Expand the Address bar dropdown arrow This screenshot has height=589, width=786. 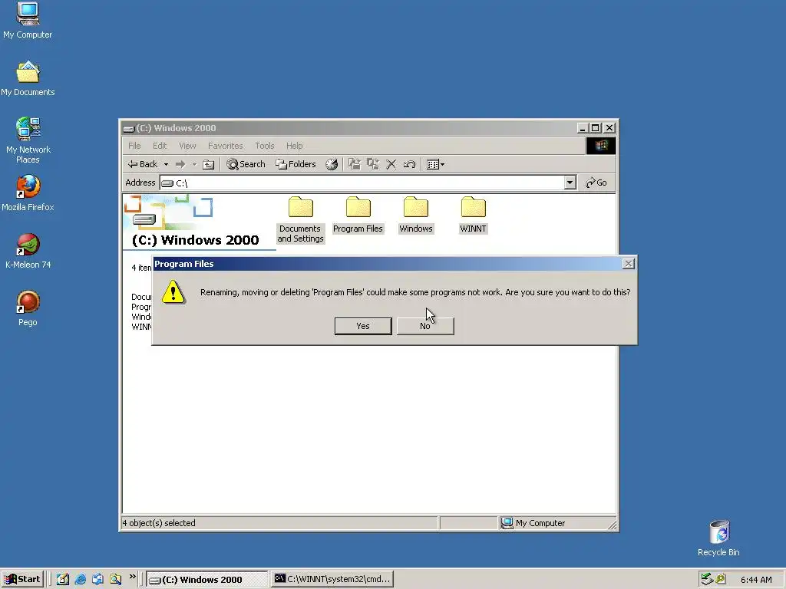point(570,183)
